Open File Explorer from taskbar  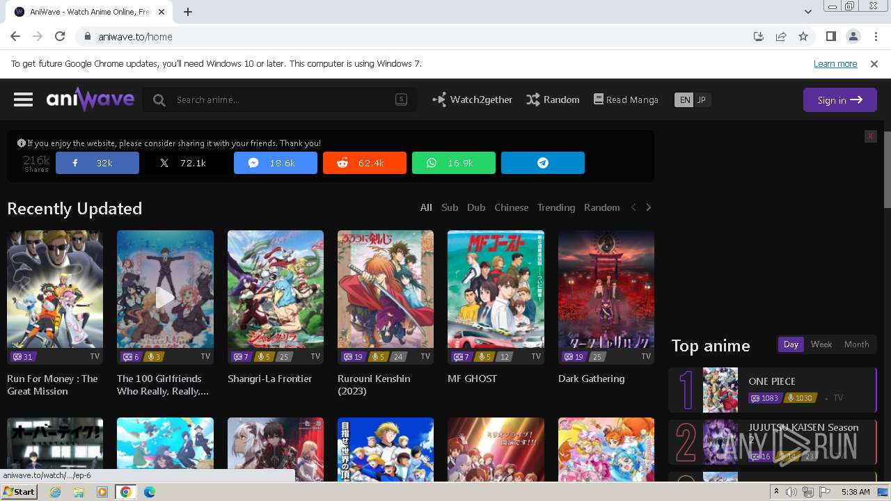(79, 491)
